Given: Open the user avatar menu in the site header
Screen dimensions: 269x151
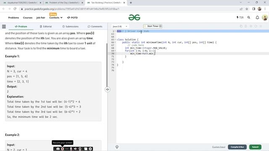Looking at the screenshot, I should coord(264,18).
